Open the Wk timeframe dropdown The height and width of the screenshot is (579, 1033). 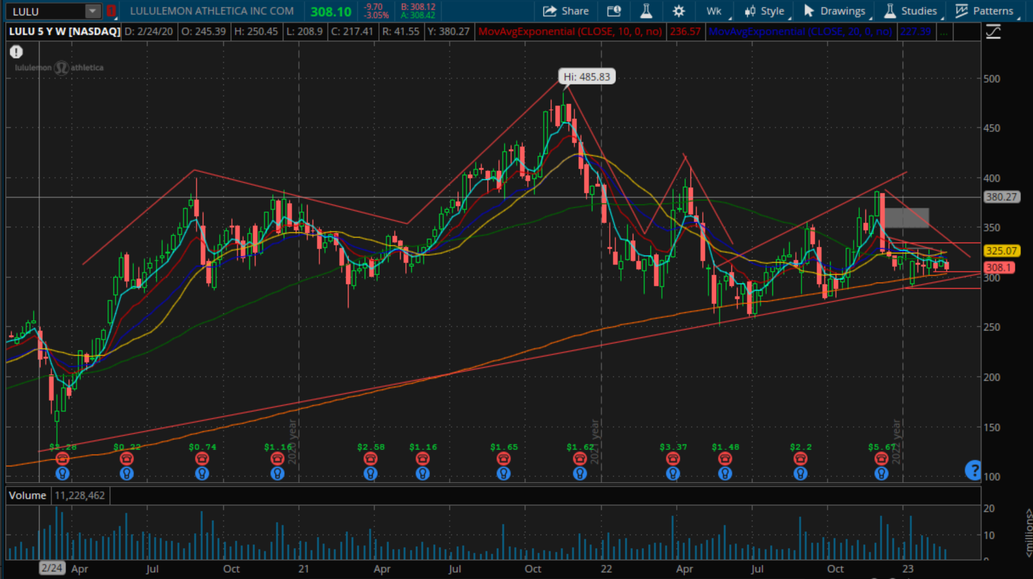pos(716,11)
